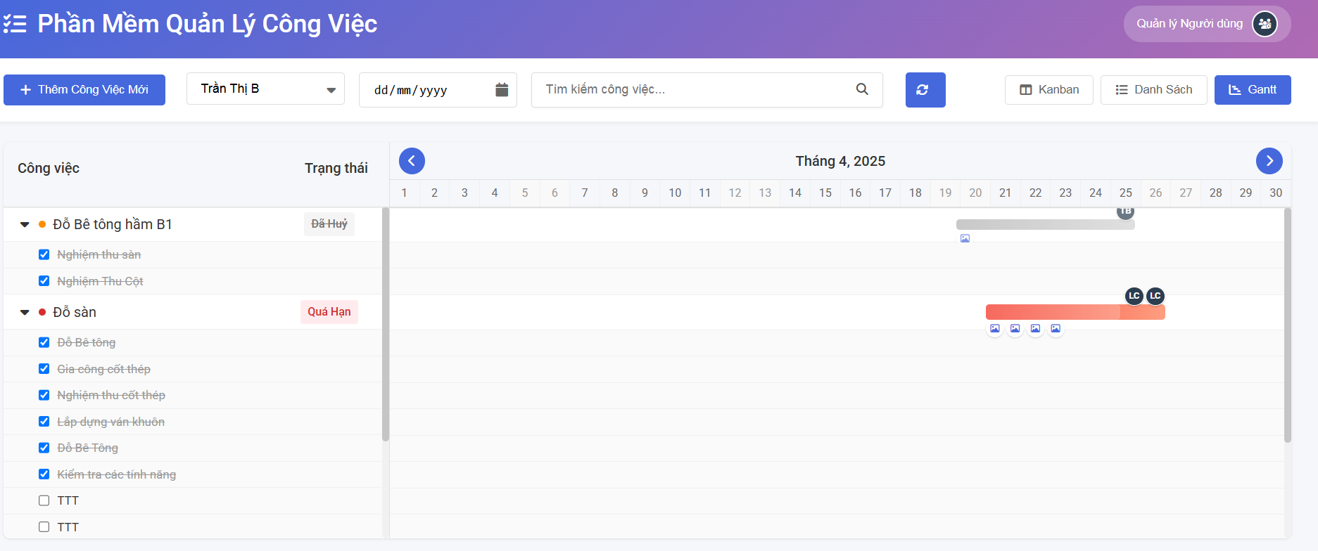This screenshot has width=1318, height=551.
Task: Uncheck Kiểm tra các tính năng subtask
Action: (44, 474)
